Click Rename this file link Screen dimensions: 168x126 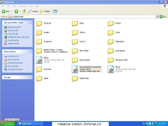coord(14,27)
